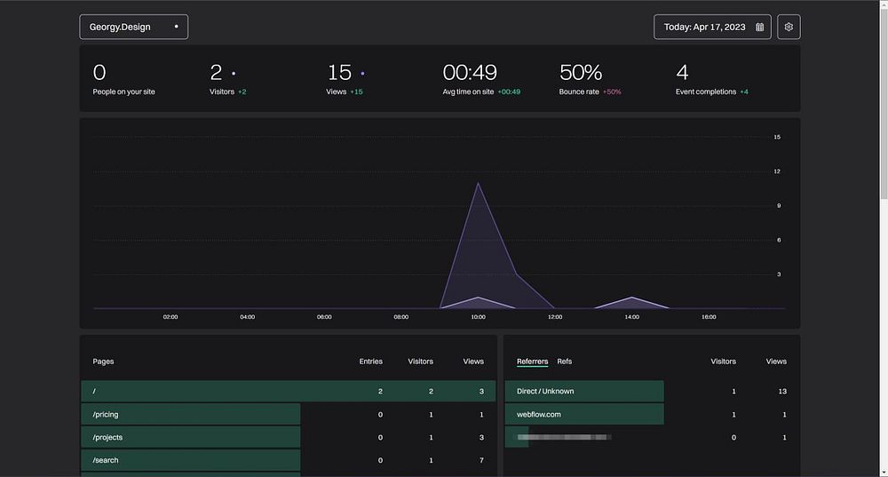The height and width of the screenshot is (477, 888).
Task: Open the settings gear button
Action: point(789,27)
